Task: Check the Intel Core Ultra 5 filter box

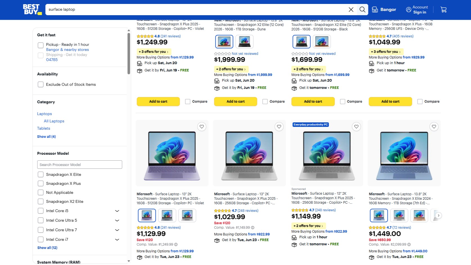Action: point(40,220)
